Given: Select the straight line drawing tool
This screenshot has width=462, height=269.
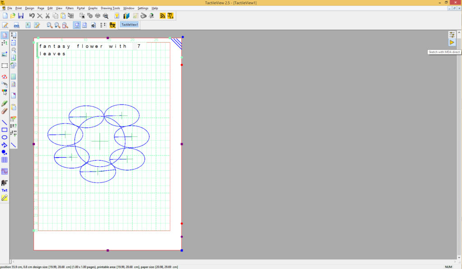Looking at the screenshot, I should coord(5,123).
